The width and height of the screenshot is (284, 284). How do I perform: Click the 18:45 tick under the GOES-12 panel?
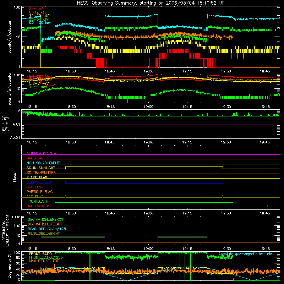coord(110,142)
